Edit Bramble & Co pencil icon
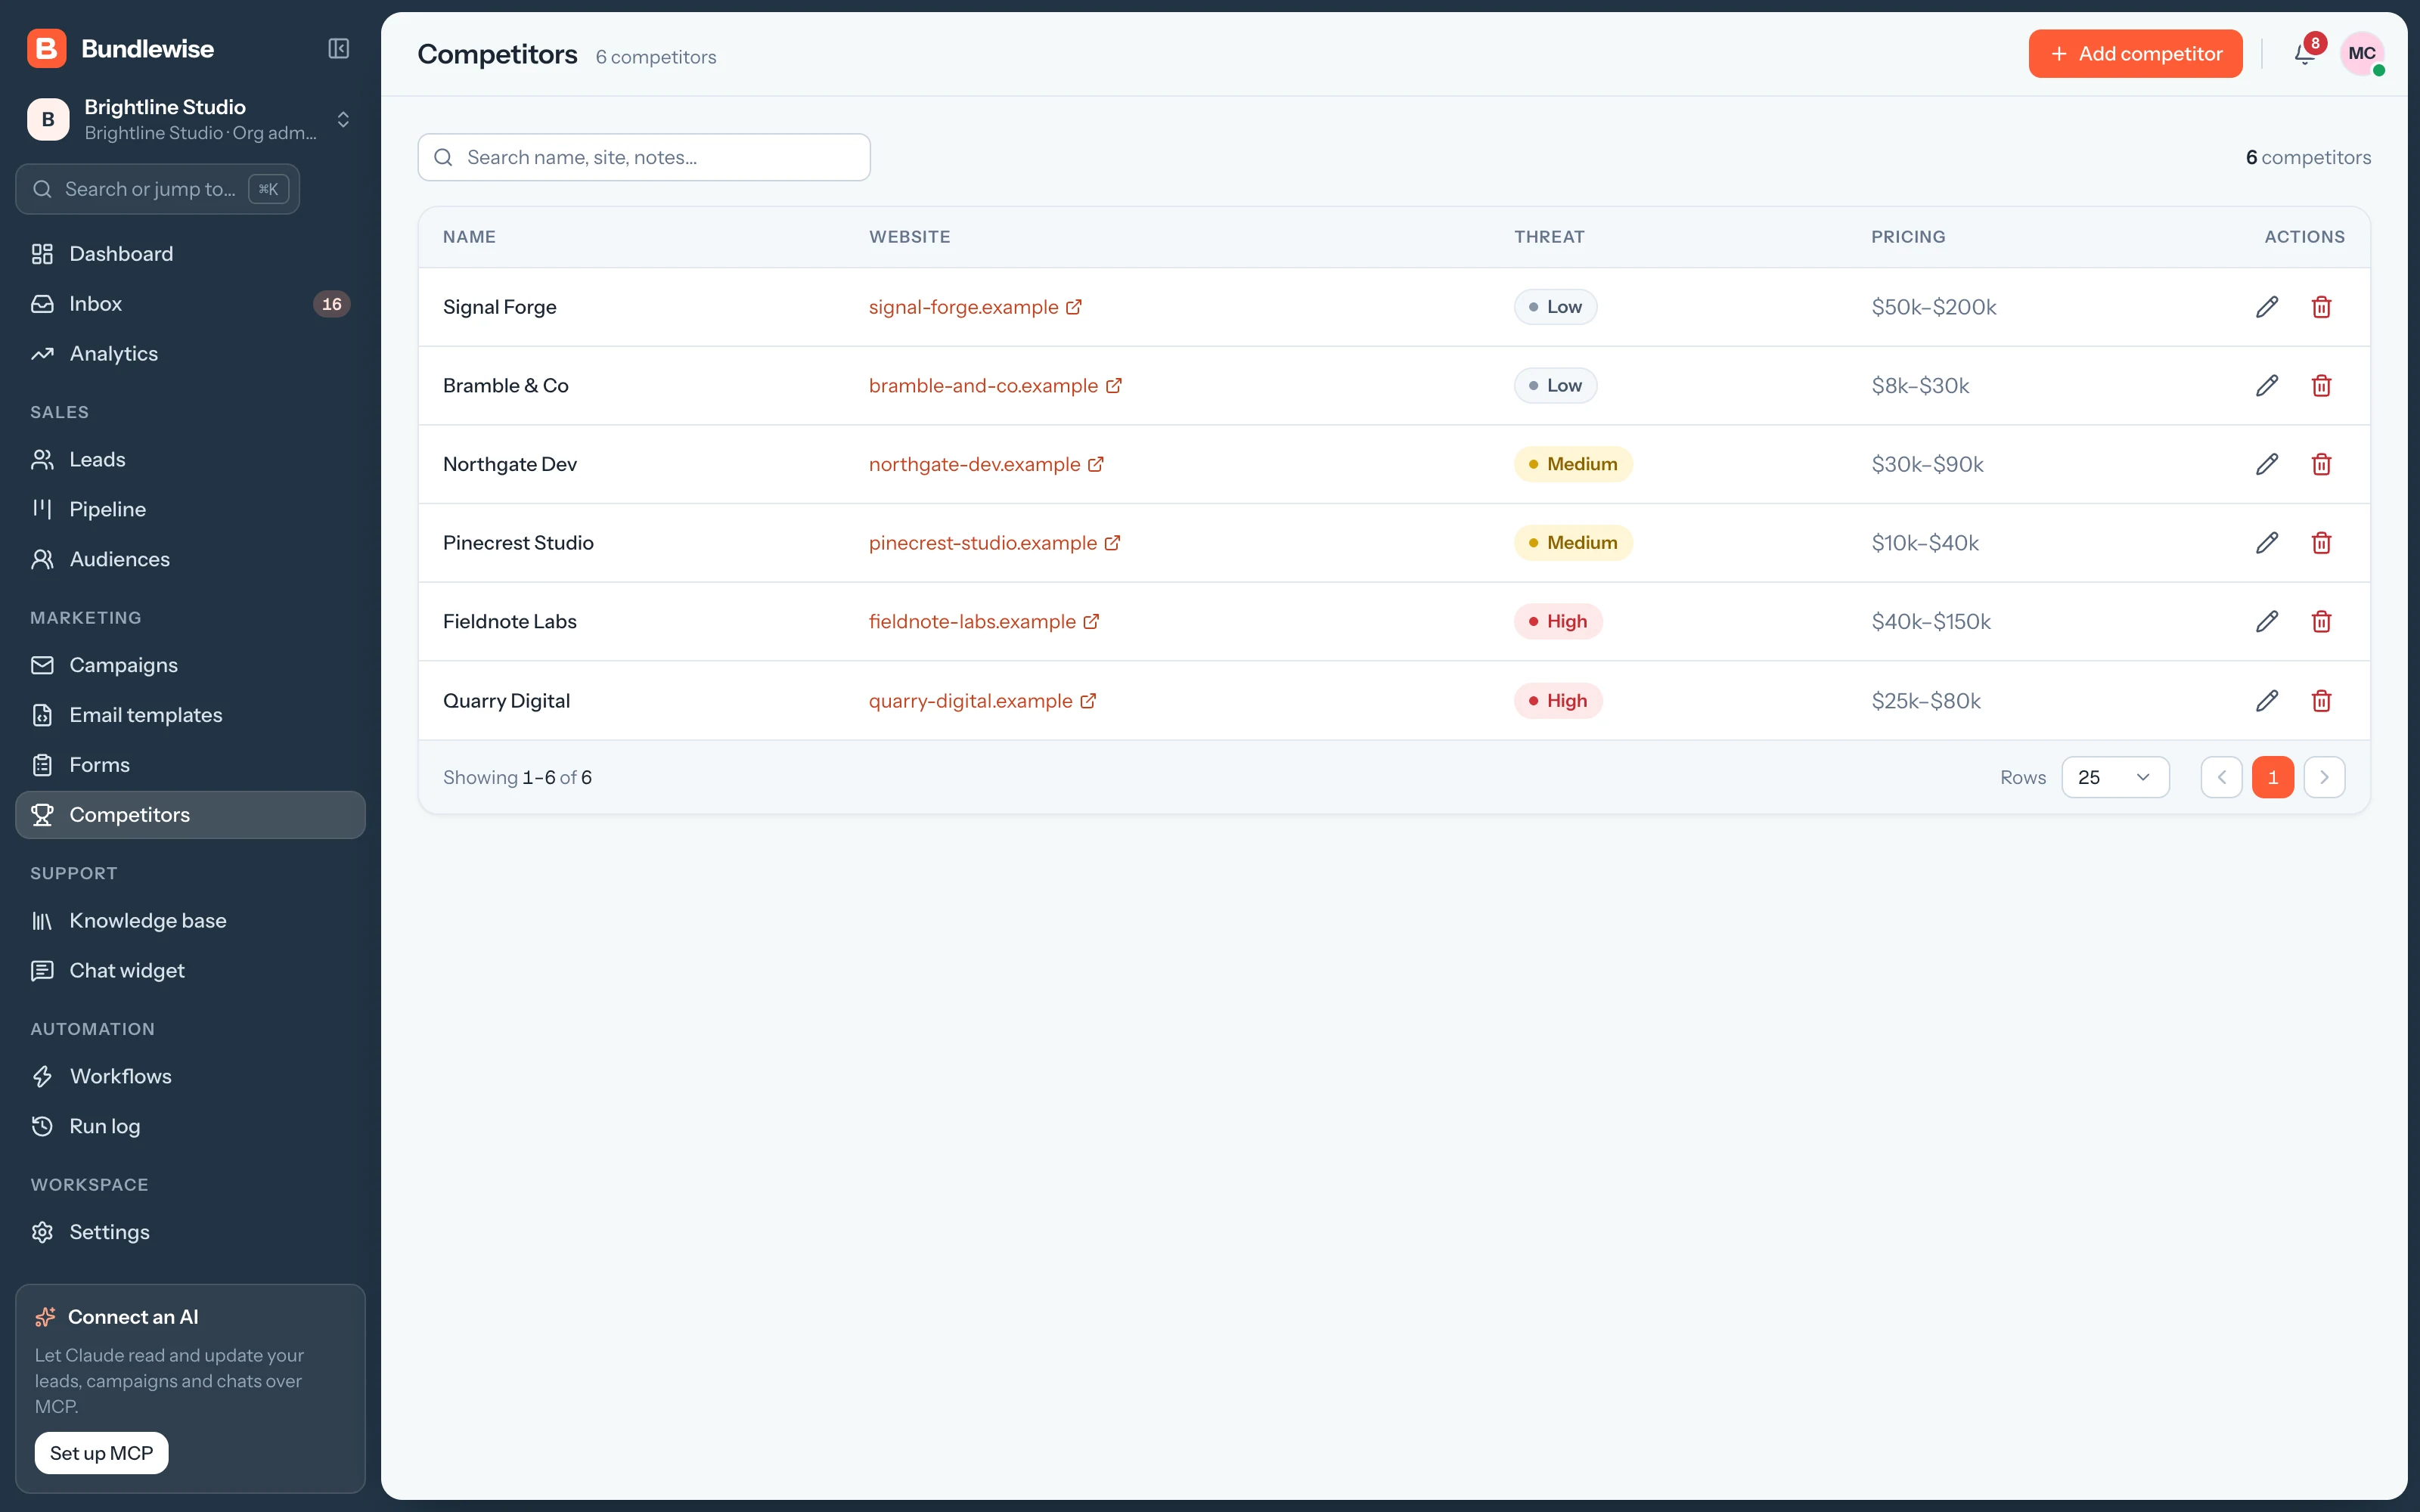Screen dimensions: 2420x1512 [x=2267, y=386]
